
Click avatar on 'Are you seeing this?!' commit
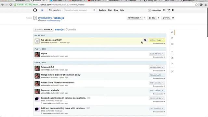[37, 41]
